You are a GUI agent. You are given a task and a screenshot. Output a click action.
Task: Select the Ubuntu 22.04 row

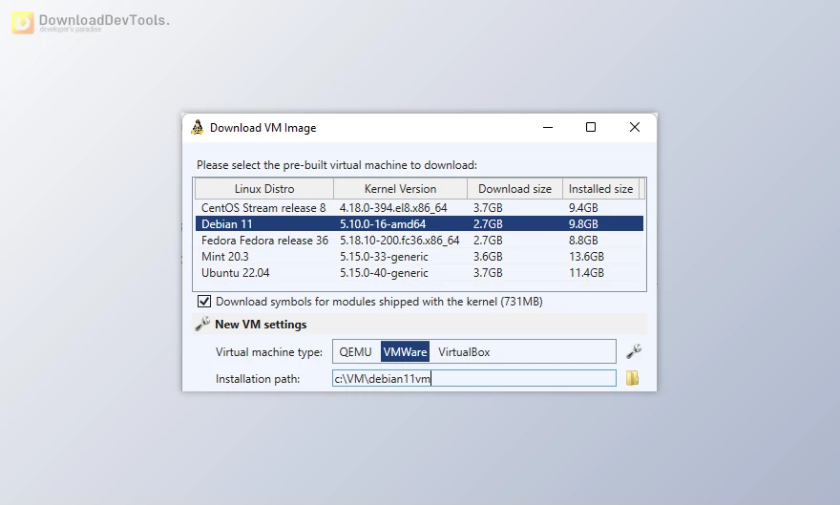click(419, 273)
